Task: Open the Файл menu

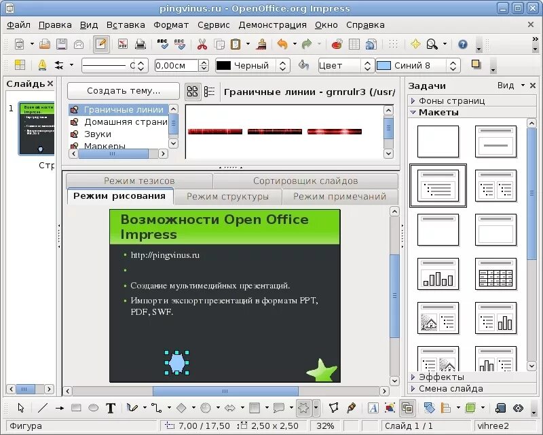Action: click(18, 25)
